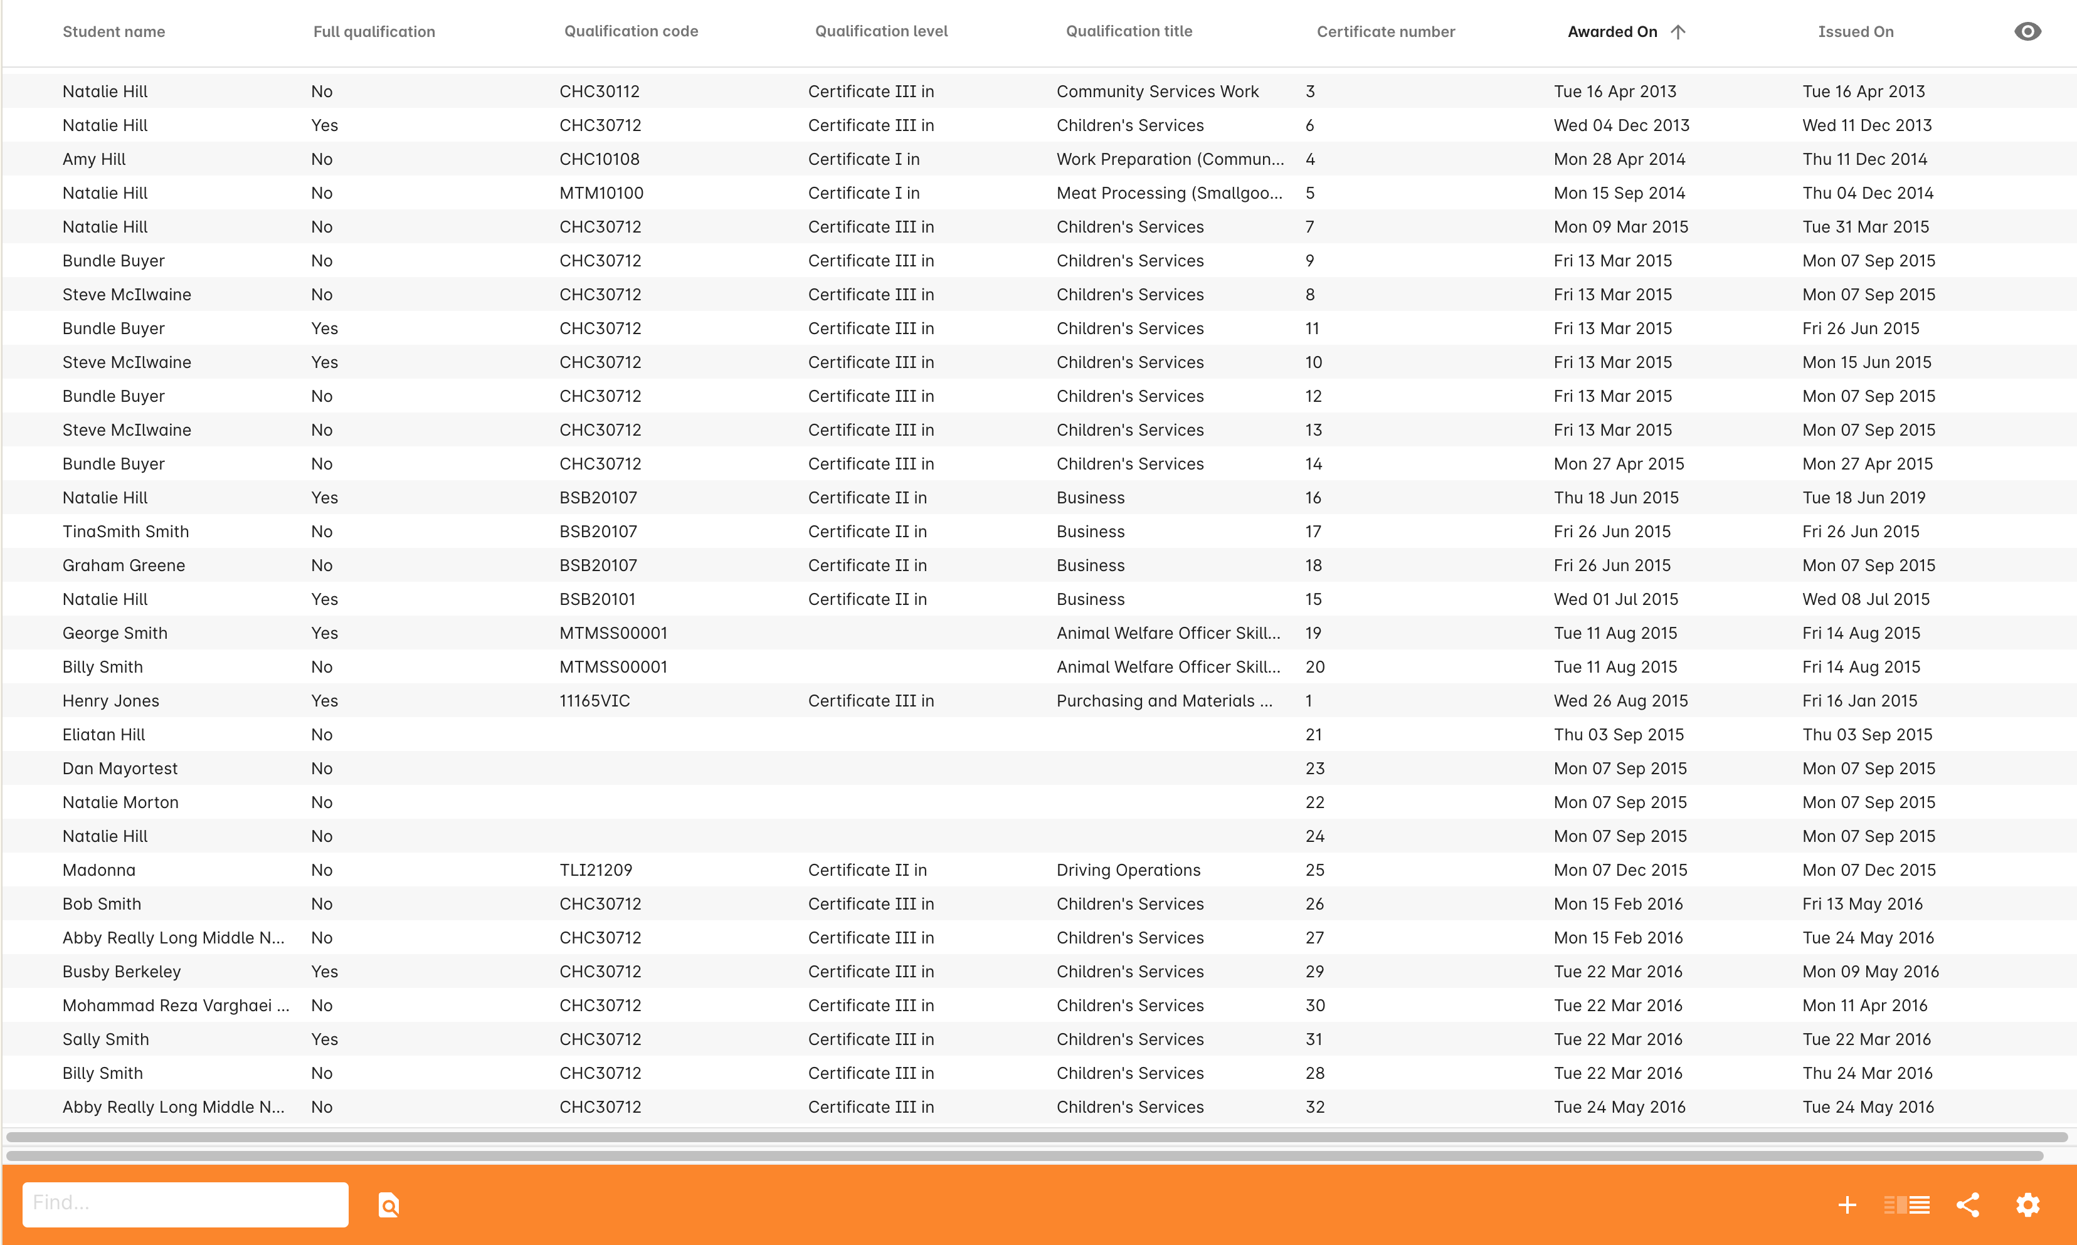This screenshot has height=1245, width=2077.
Task: Click Meat Processing (Smallgoo... title cell
Action: pyautogui.click(x=1169, y=193)
